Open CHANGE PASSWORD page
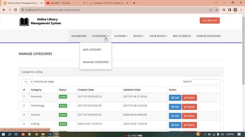 (x=208, y=36)
